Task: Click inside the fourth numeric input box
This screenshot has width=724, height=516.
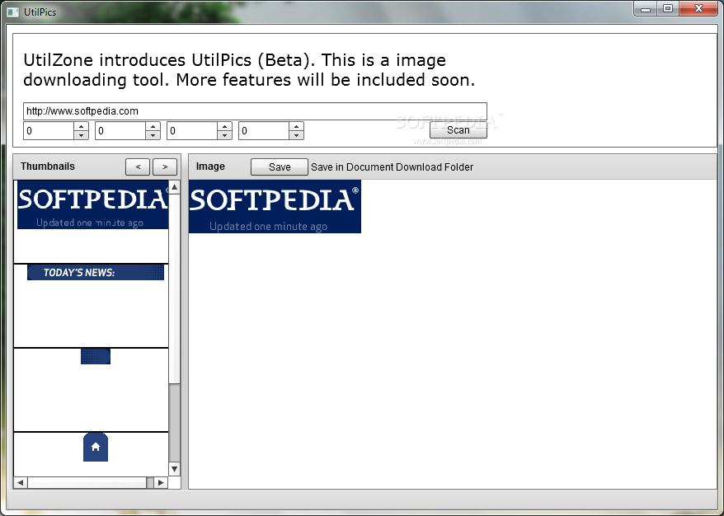Action: tap(264, 131)
